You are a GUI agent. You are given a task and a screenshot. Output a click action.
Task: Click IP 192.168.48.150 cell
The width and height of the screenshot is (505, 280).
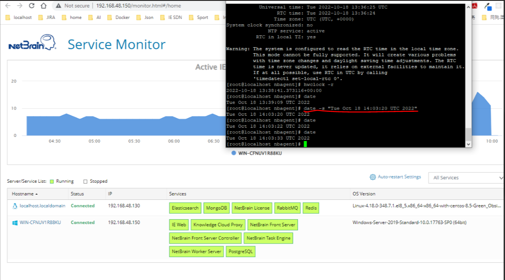pyautogui.click(x=124, y=222)
